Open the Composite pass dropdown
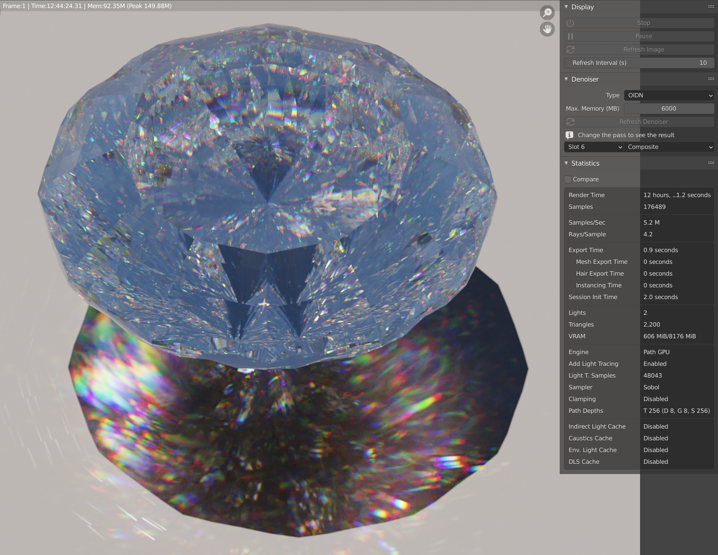This screenshot has height=555, width=718. click(669, 147)
